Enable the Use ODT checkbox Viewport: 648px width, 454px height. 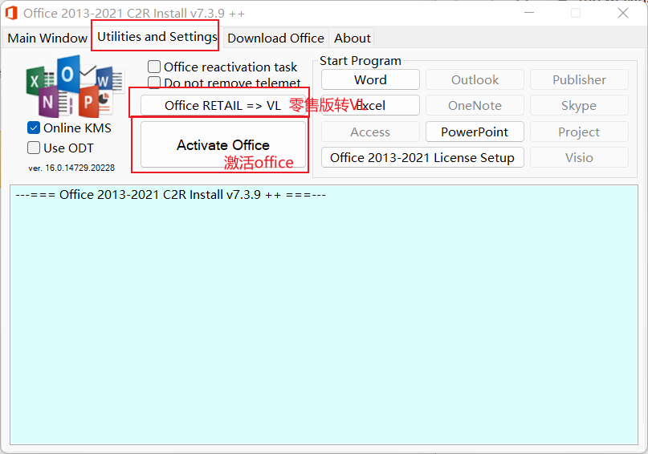coord(34,148)
